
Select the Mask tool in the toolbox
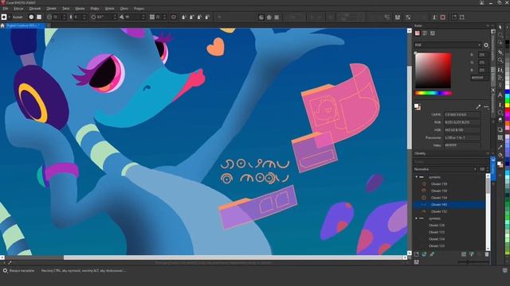[500, 35]
